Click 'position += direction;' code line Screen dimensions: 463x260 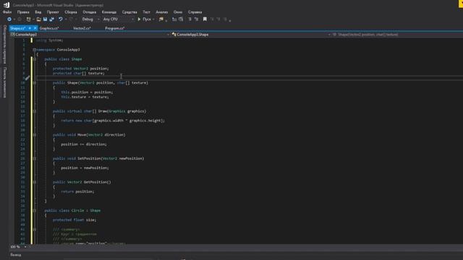[x=84, y=144]
